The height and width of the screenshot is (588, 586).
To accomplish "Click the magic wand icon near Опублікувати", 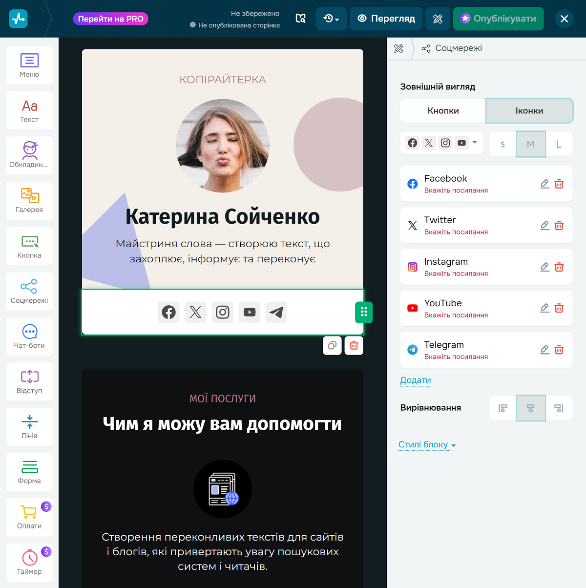I will 438,19.
